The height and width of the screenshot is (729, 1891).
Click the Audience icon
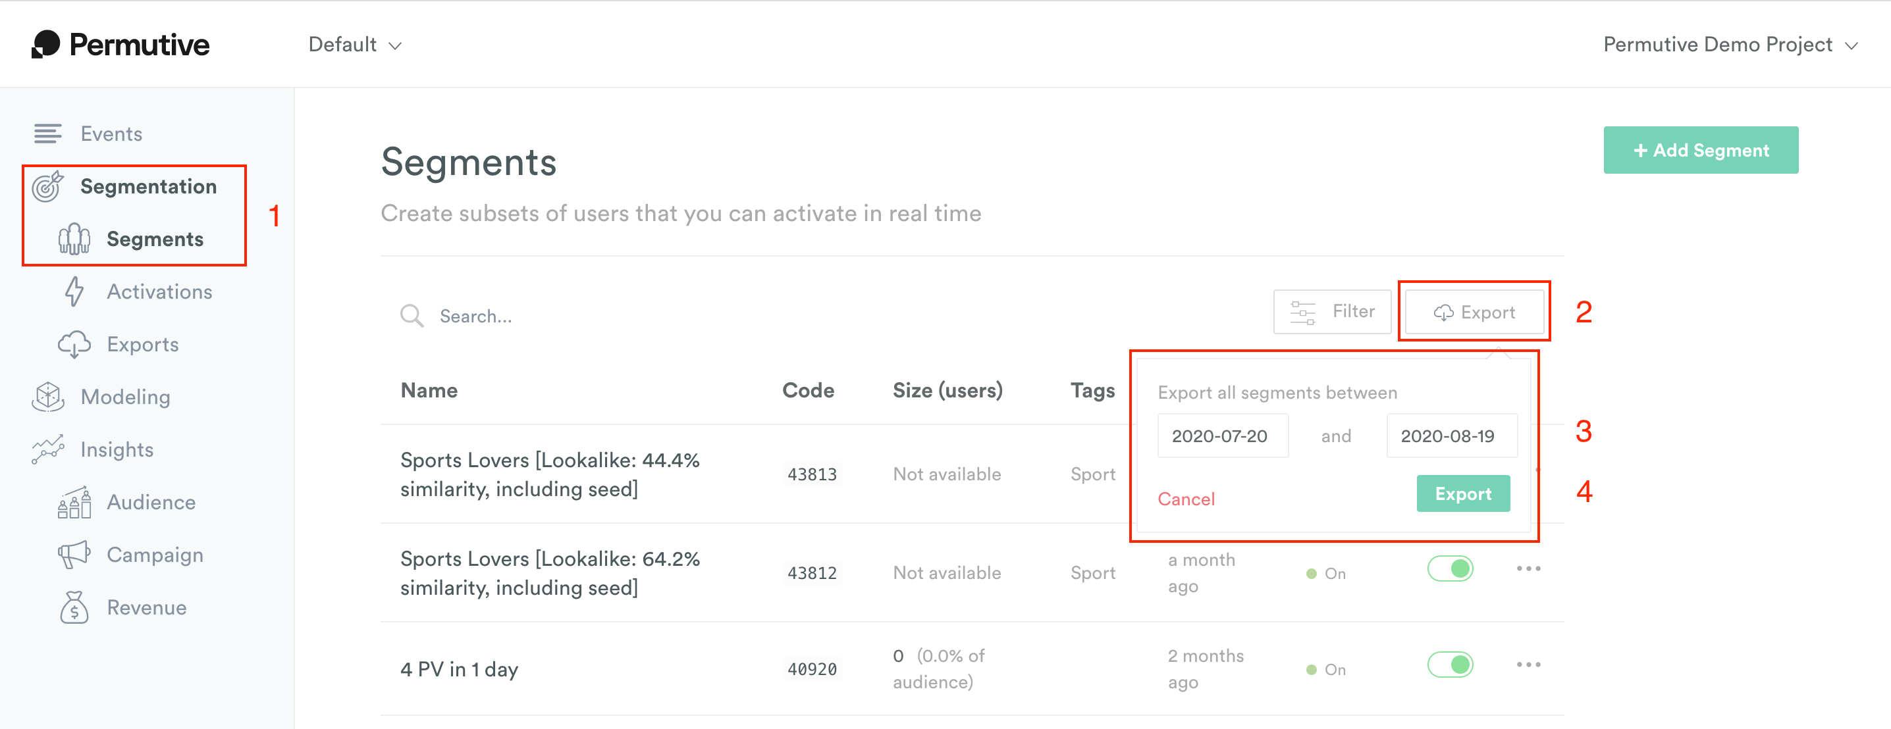coord(74,503)
